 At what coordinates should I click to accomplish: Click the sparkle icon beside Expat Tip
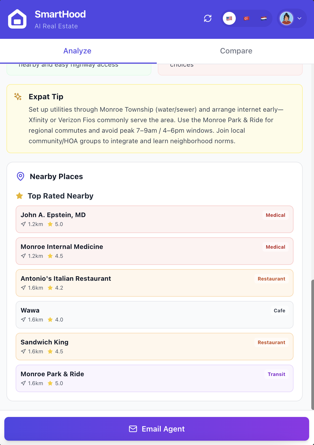(17, 97)
